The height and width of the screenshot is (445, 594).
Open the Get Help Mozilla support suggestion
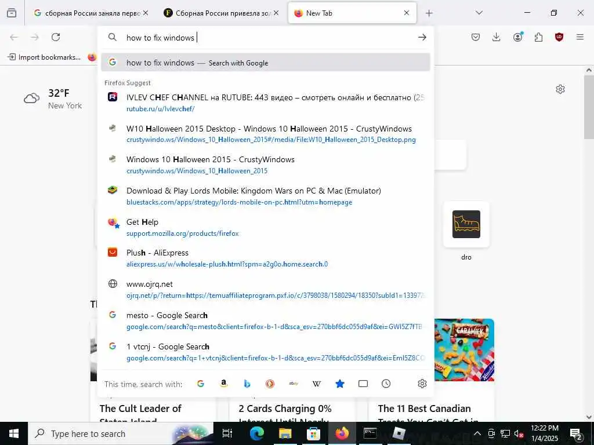click(265, 227)
